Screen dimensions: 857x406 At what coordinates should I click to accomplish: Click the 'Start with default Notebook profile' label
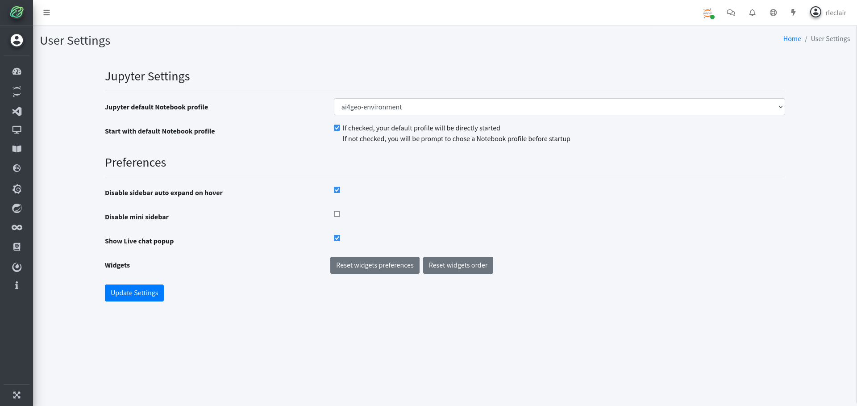[x=160, y=131]
